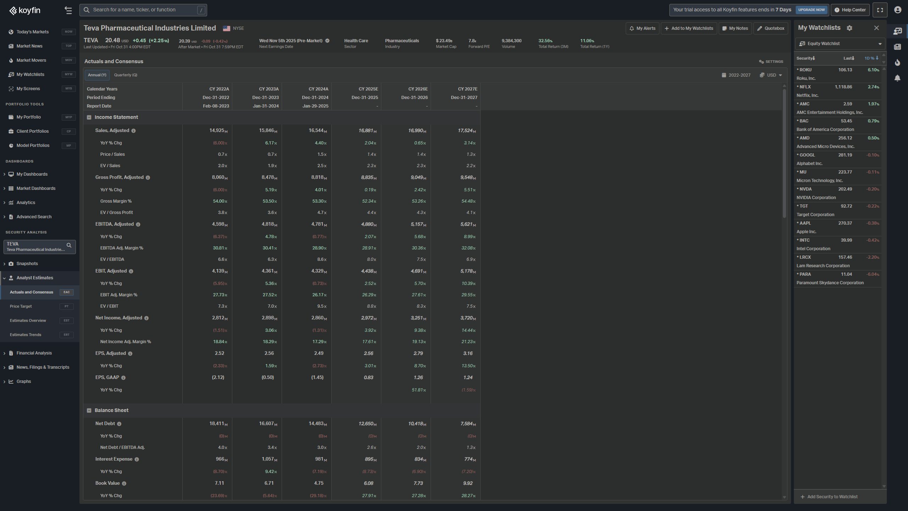Click the TEVA security search magnifier
The image size is (908, 511).
(69, 245)
